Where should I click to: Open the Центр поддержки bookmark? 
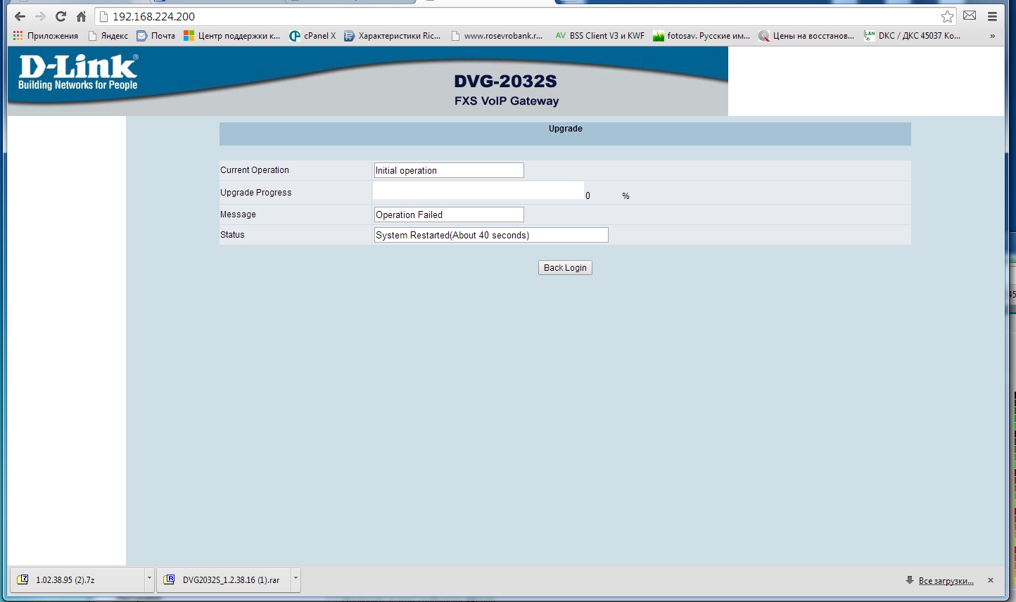(232, 36)
